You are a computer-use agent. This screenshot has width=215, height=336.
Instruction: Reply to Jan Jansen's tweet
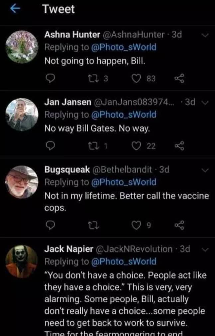50,145
